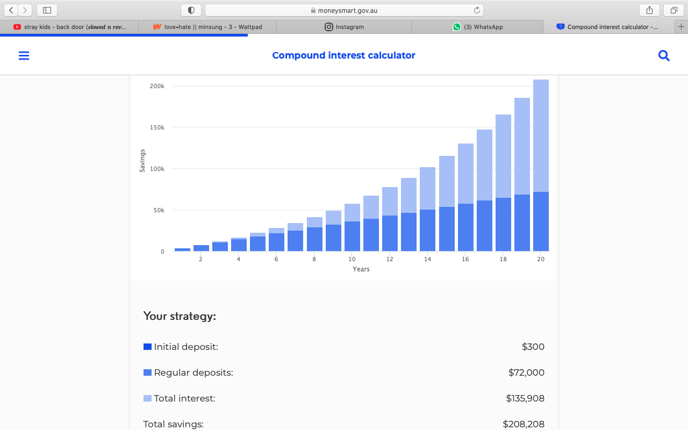Open the Share button in toolbar
The image size is (688, 430).
click(x=649, y=10)
